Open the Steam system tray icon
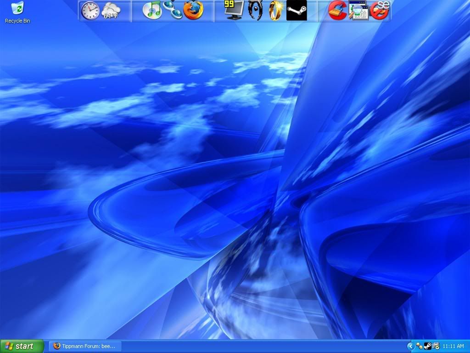The width and height of the screenshot is (470, 353). pyautogui.click(x=427, y=346)
